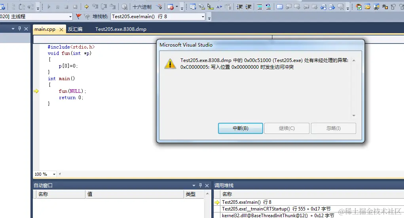Expand the text editor toolbar overflow arrow
Screen dimensions: 404x218
tap(348, 8)
